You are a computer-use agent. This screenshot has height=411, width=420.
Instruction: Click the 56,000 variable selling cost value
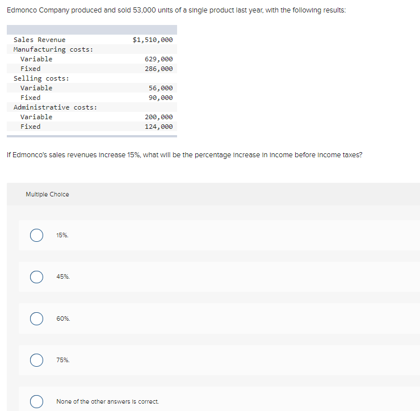click(x=161, y=88)
